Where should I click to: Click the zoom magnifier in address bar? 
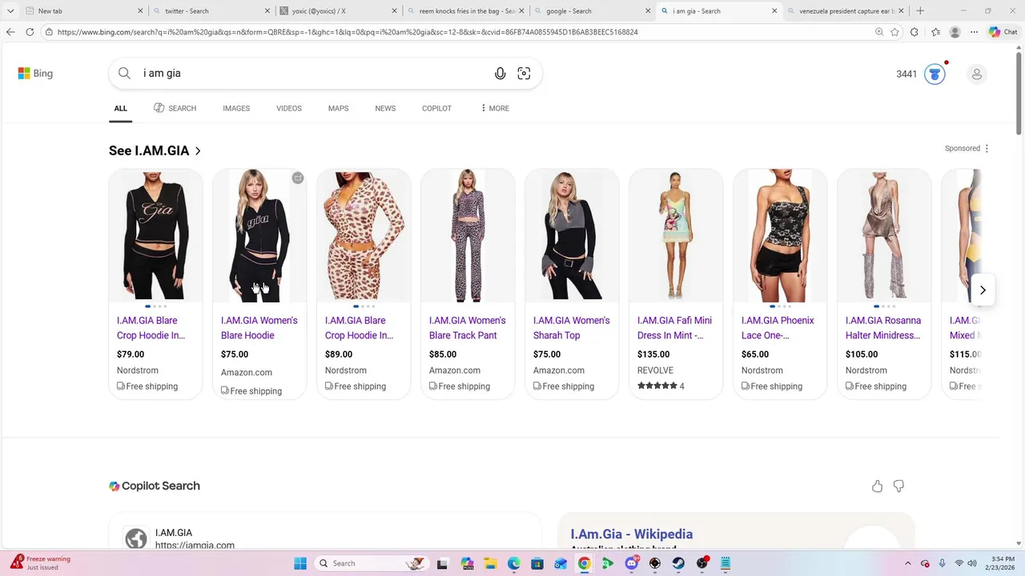(879, 32)
